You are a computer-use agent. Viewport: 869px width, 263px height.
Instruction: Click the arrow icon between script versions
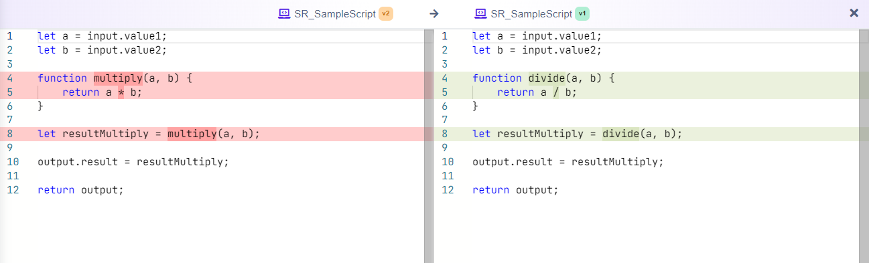pos(434,13)
